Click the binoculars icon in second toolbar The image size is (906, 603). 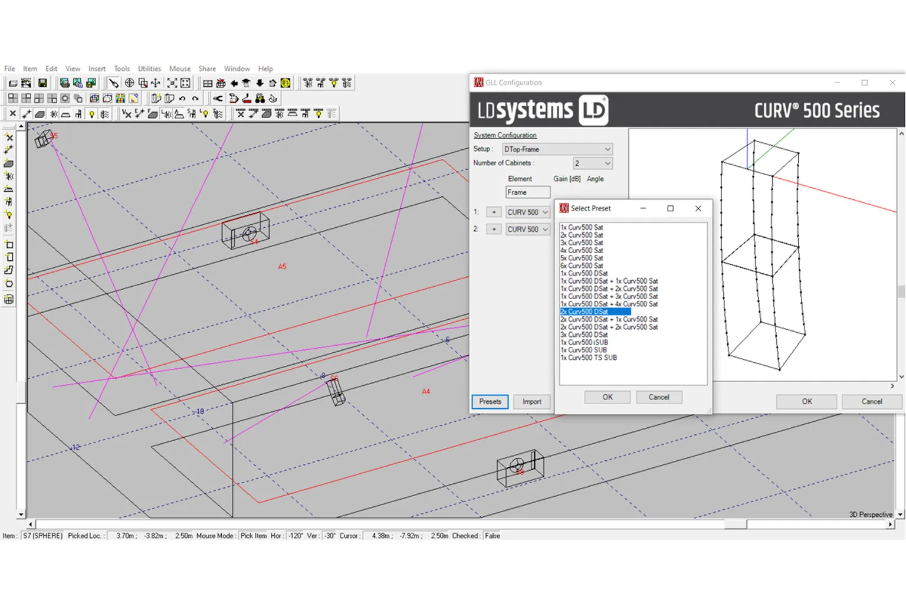260,99
